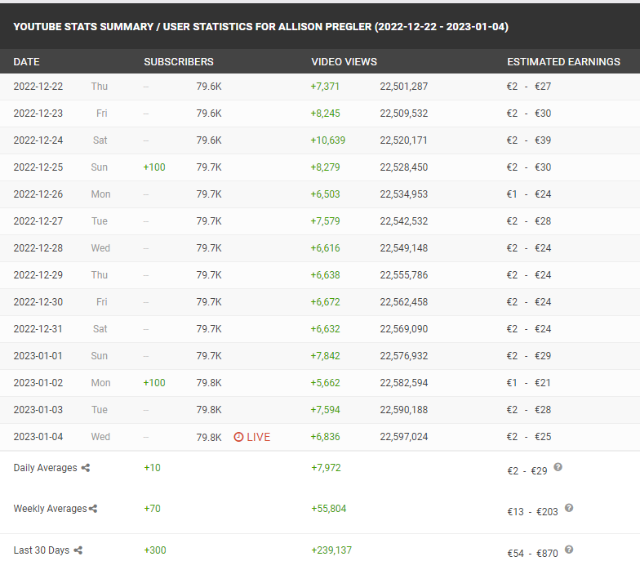The image size is (640, 570).
Task: Click the ESTIMATED EARNINGS column header
Action: click(x=563, y=62)
